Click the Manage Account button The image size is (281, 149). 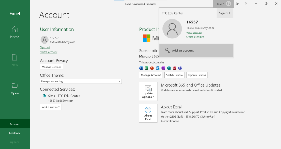(151, 75)
